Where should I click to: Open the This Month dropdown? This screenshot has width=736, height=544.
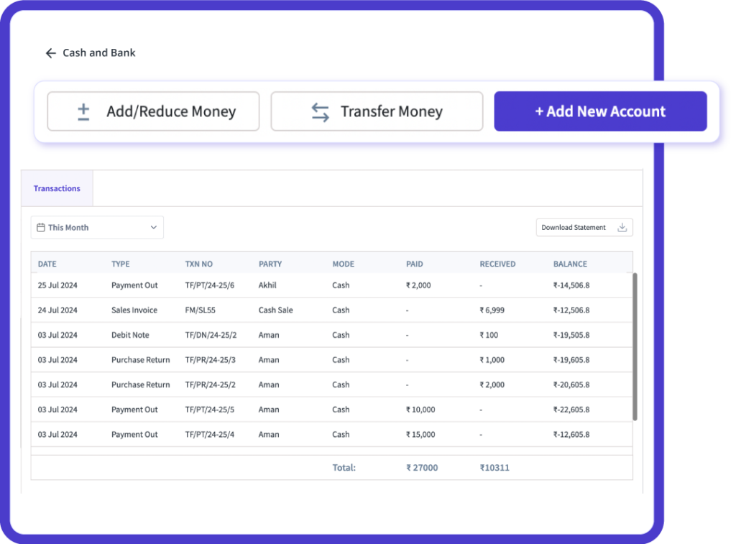pyautogui.click(x=96, y=226)
